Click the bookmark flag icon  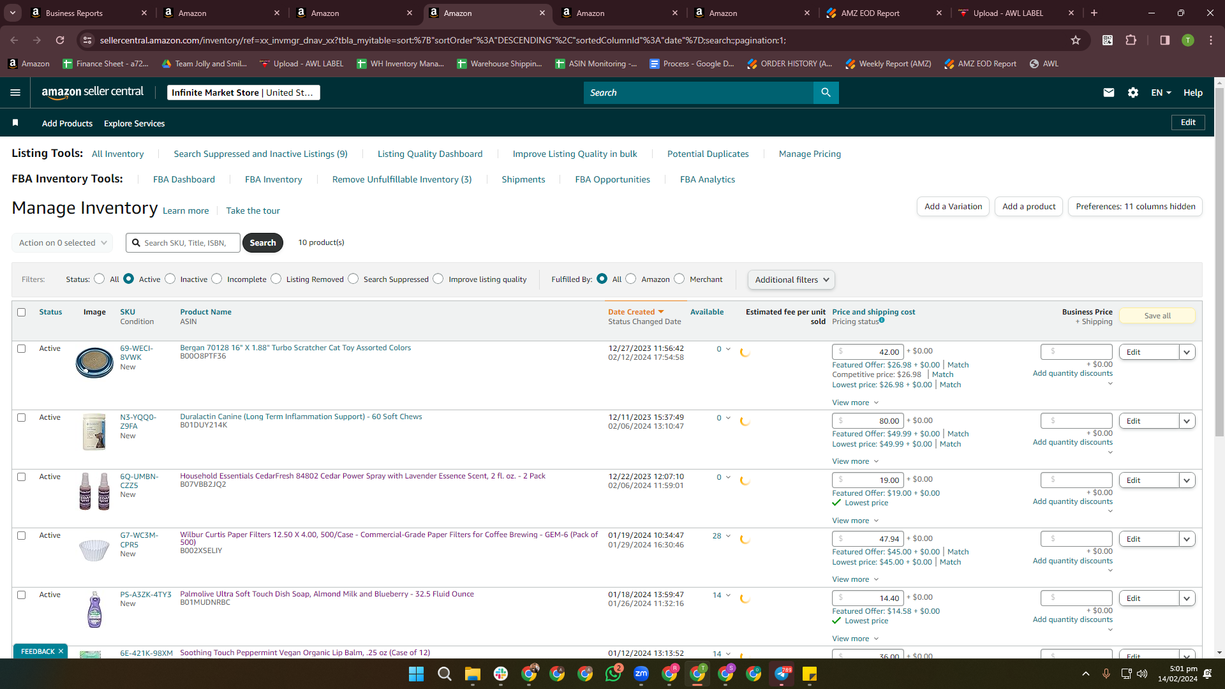click(15, 122)
